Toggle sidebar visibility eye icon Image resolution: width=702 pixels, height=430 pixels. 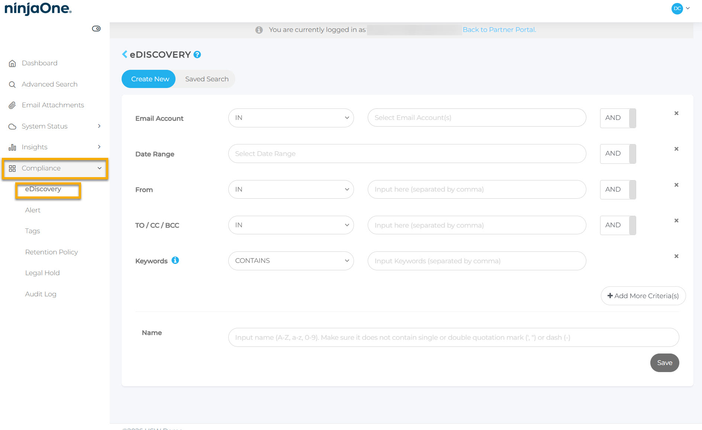[96, 29]
